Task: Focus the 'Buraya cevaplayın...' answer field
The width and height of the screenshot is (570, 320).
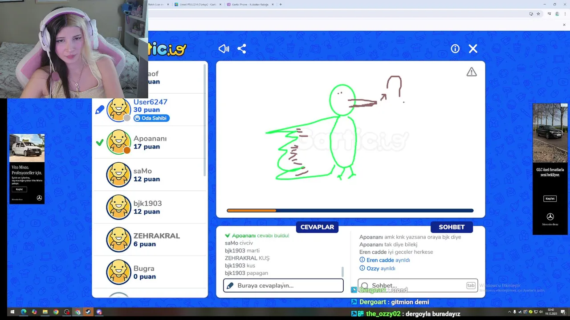Action: click(283, 285)
